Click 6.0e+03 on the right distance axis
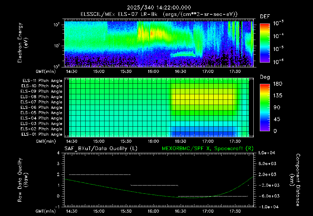Viewport: 313px width, 216px height. (x=267, y=164)
